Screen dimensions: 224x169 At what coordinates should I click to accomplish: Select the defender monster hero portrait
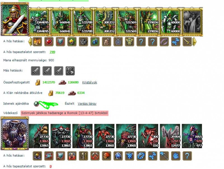15,133
